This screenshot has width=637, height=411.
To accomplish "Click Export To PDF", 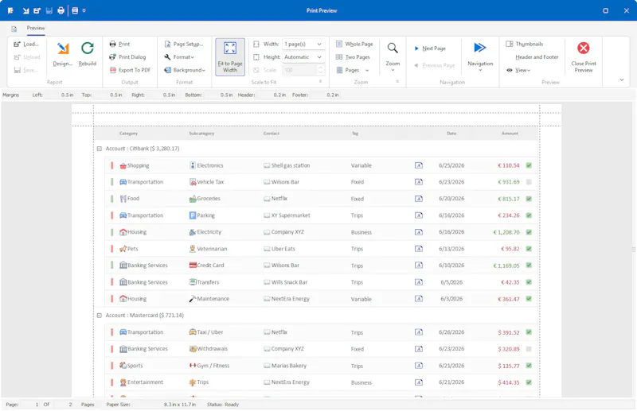I will (x=130, y=70).
